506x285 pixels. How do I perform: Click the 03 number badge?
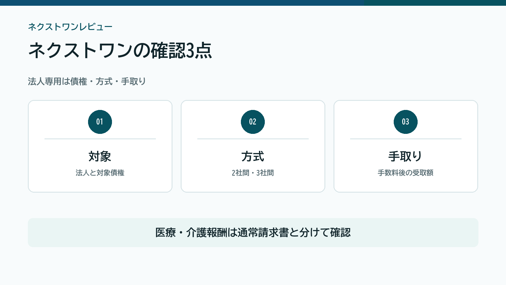click(406, 122)
